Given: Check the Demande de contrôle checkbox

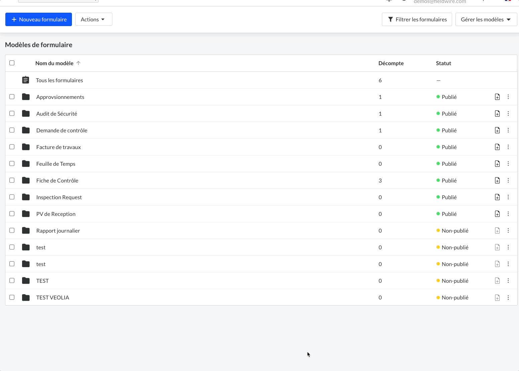Looking at the screenshot, I should (x=12, y=130).
